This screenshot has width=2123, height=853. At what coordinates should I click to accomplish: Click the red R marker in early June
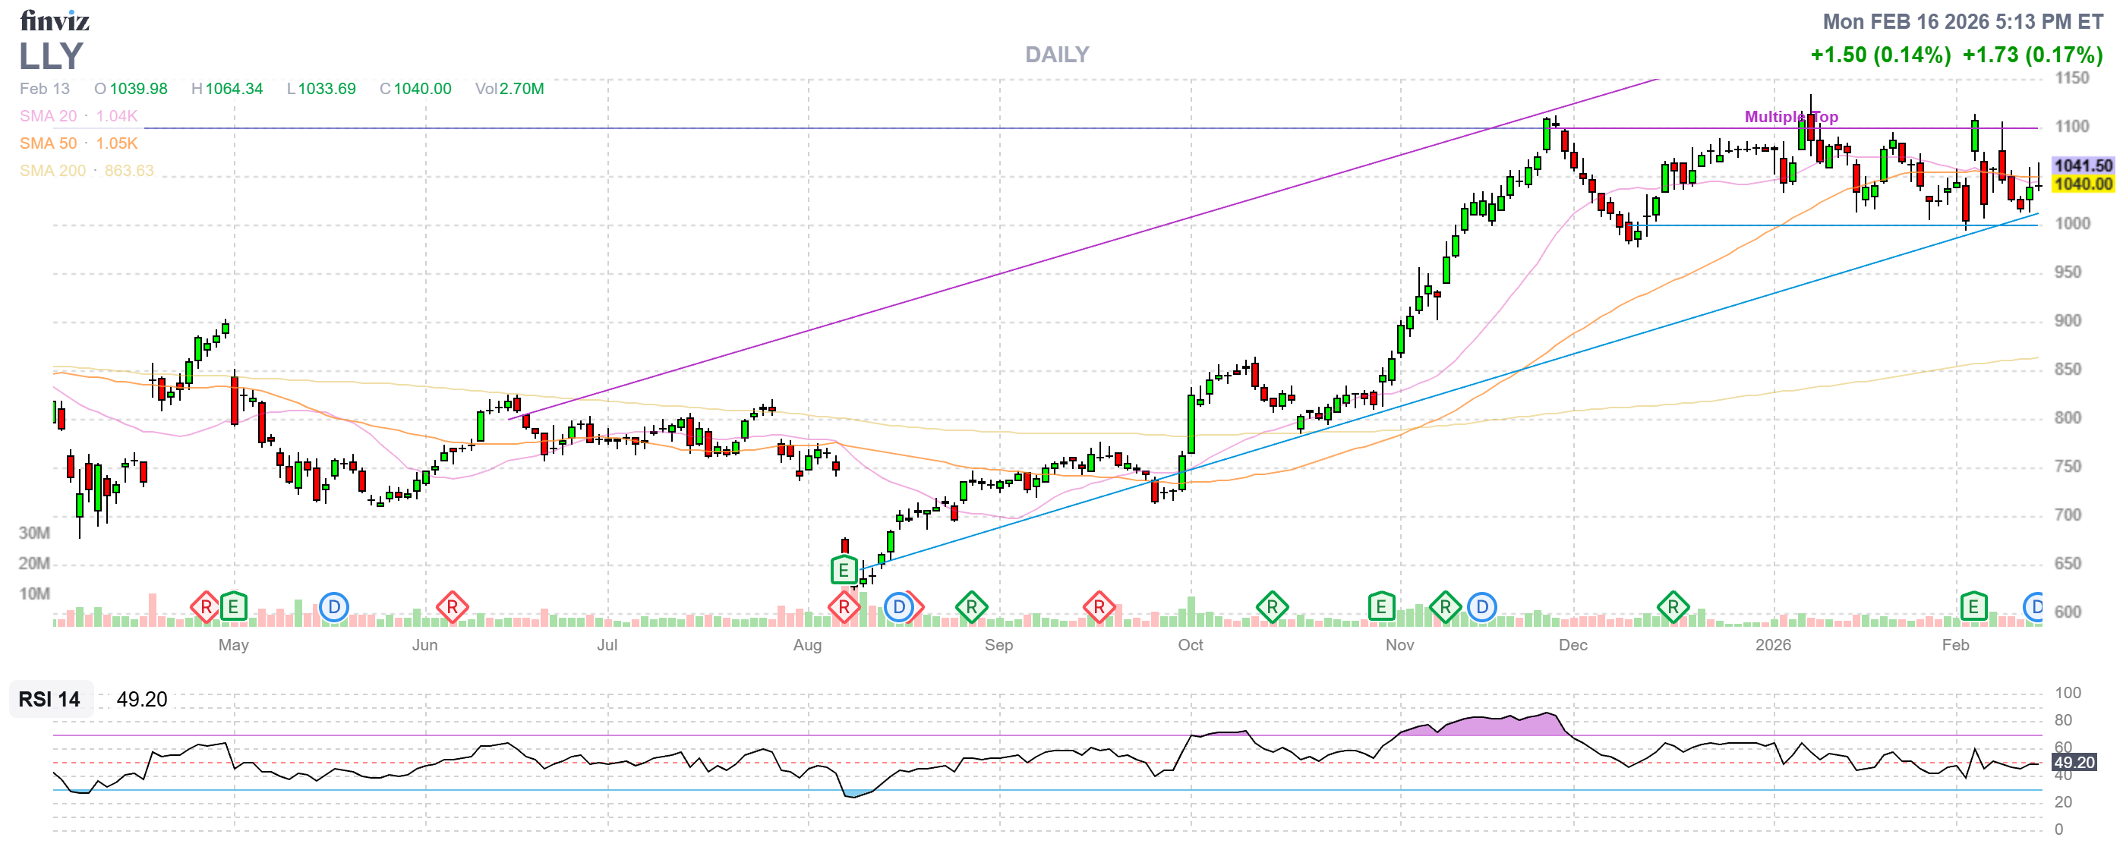tap(452, 608)
